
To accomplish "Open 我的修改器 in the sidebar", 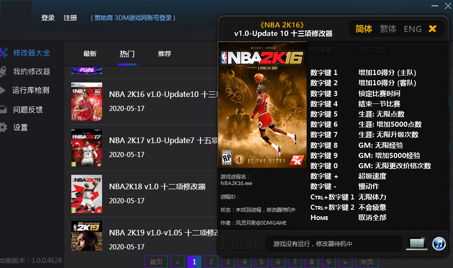I will tap(32, 71).
